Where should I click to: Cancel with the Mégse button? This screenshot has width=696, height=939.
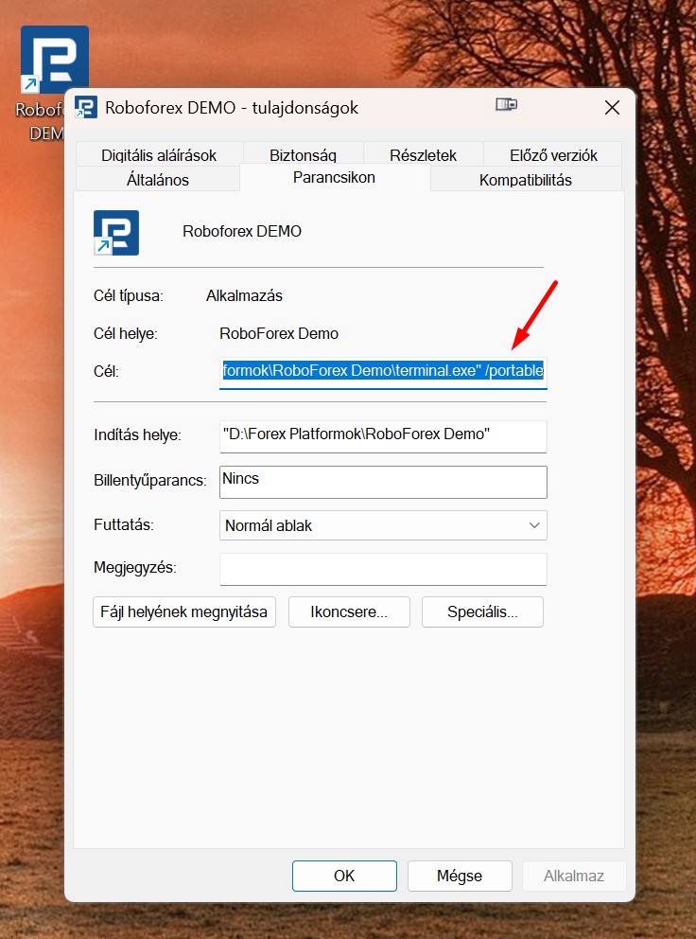click(460, 876)
